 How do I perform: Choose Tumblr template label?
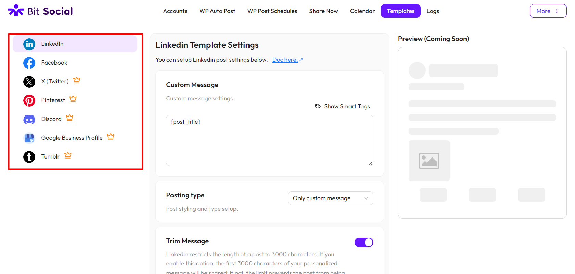click(x=50, y=156)
